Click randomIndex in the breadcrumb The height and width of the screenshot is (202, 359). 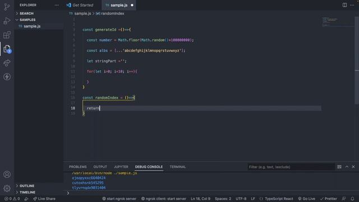pos(112,13)
